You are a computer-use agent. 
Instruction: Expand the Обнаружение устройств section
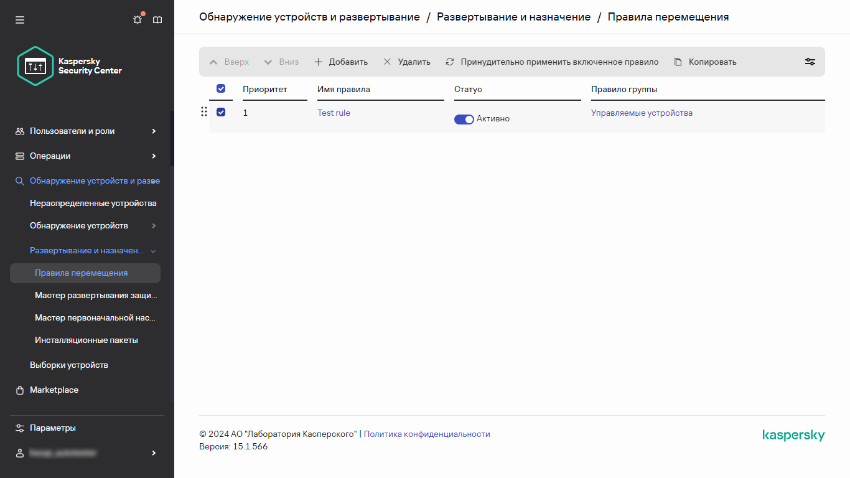coord(153,225)
